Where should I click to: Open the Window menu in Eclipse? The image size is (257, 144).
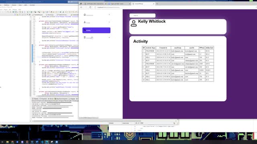click(14, 10)
